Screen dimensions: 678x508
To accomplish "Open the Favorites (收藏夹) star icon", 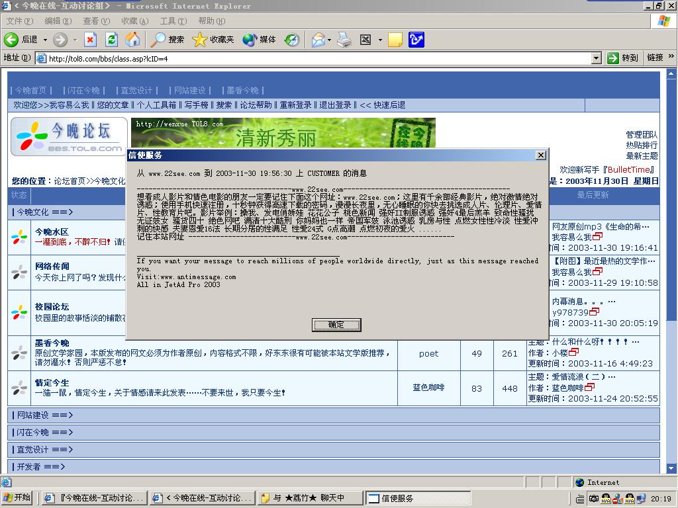I will pyautogui.click(x=199, y=40).
